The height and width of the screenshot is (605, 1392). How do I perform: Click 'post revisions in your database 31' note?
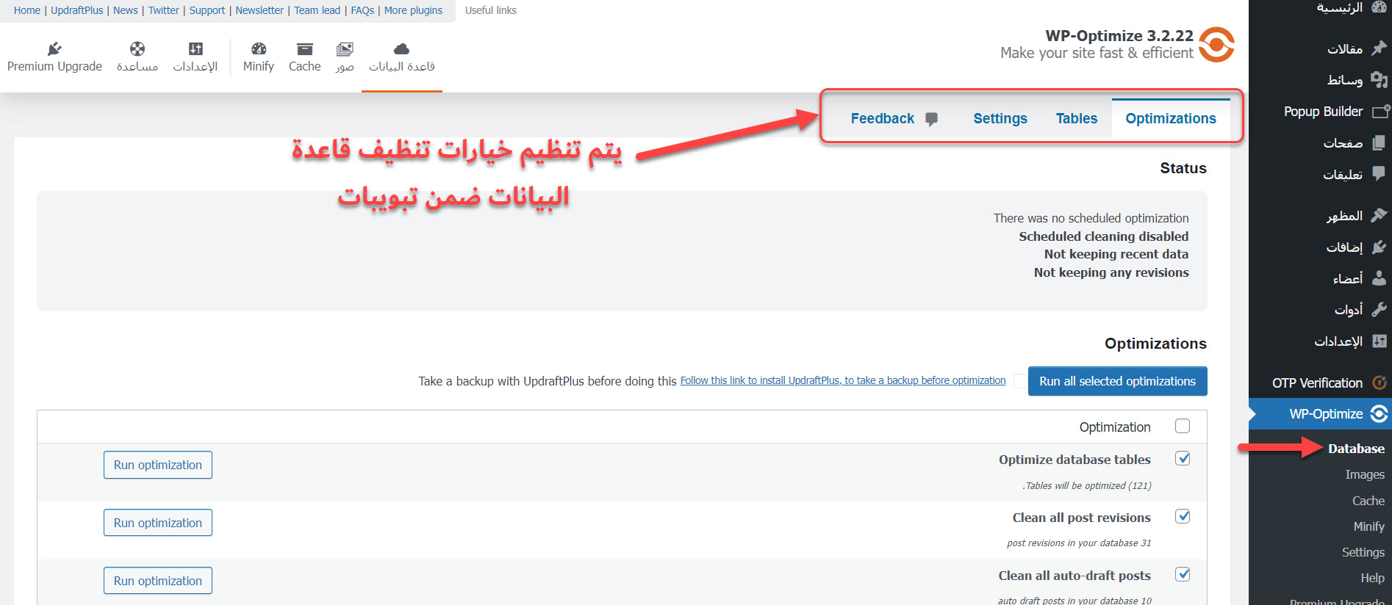(x=1079, y=543)
